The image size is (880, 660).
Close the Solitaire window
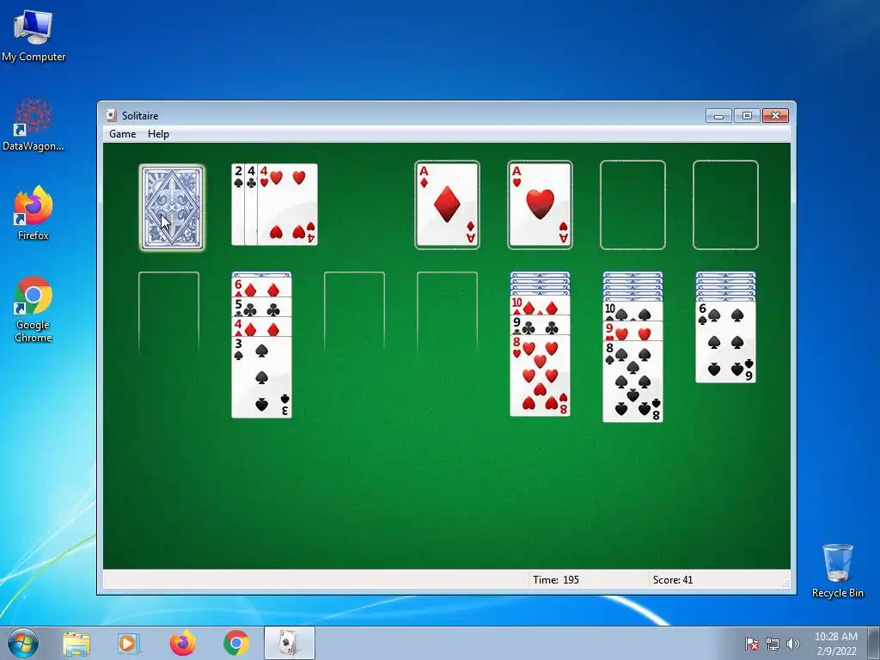pyautogui.click(x=776, y=116)
